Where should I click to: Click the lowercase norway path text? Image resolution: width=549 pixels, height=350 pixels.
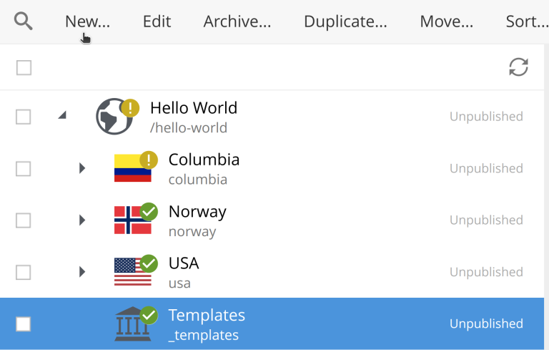click(192, 231)
